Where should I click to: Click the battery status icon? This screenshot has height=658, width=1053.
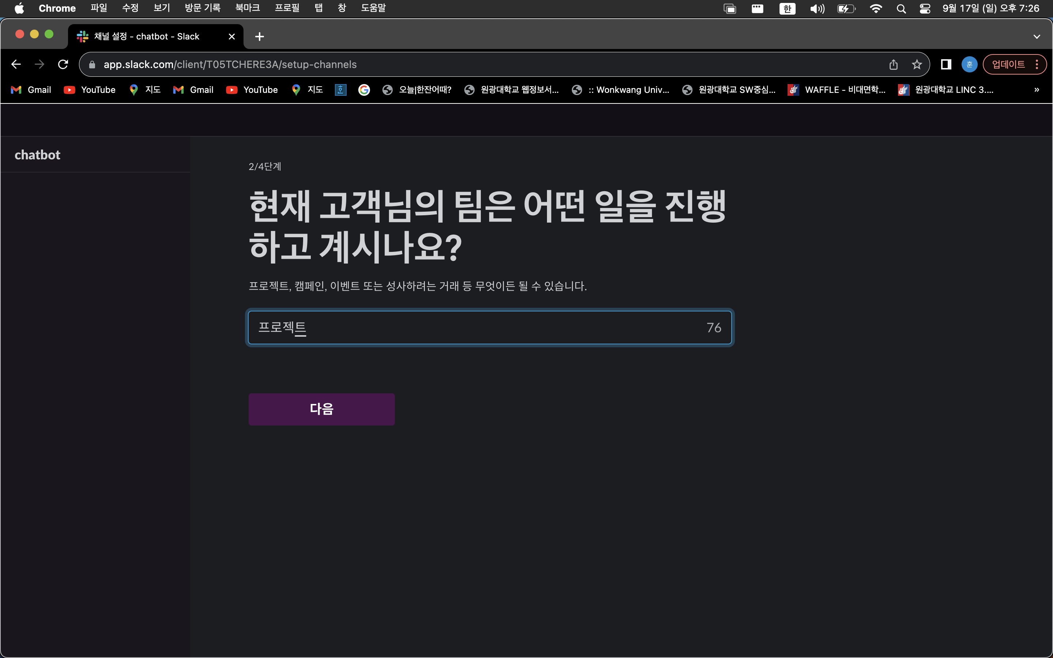tap(846, 8)
